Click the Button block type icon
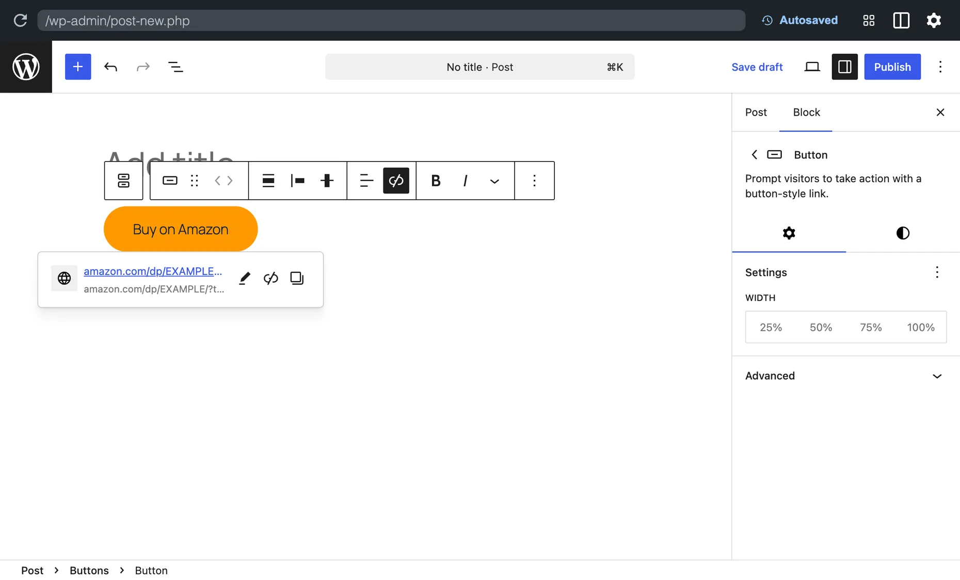The image size is (960, 580). coord(170,181)
